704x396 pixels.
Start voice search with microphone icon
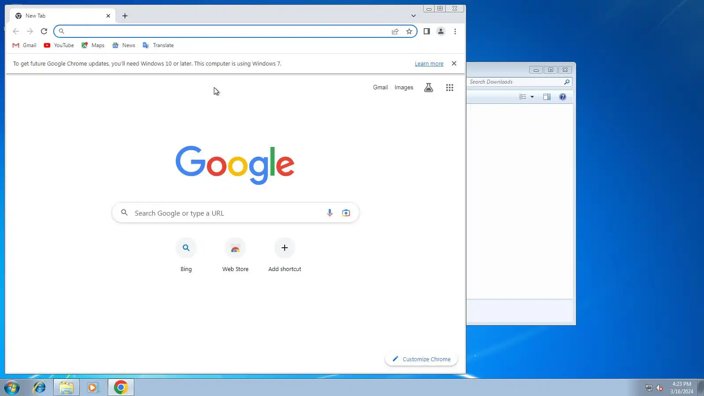(x=330, y=213)
